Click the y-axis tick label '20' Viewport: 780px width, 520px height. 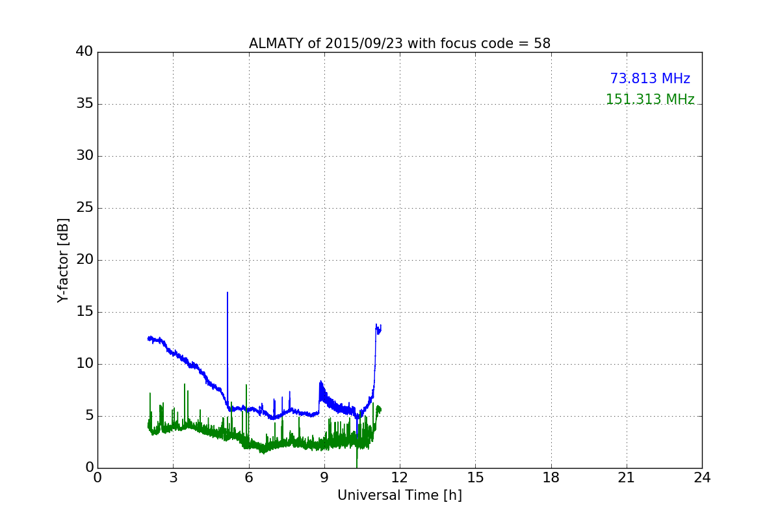(x=84, y=260)
